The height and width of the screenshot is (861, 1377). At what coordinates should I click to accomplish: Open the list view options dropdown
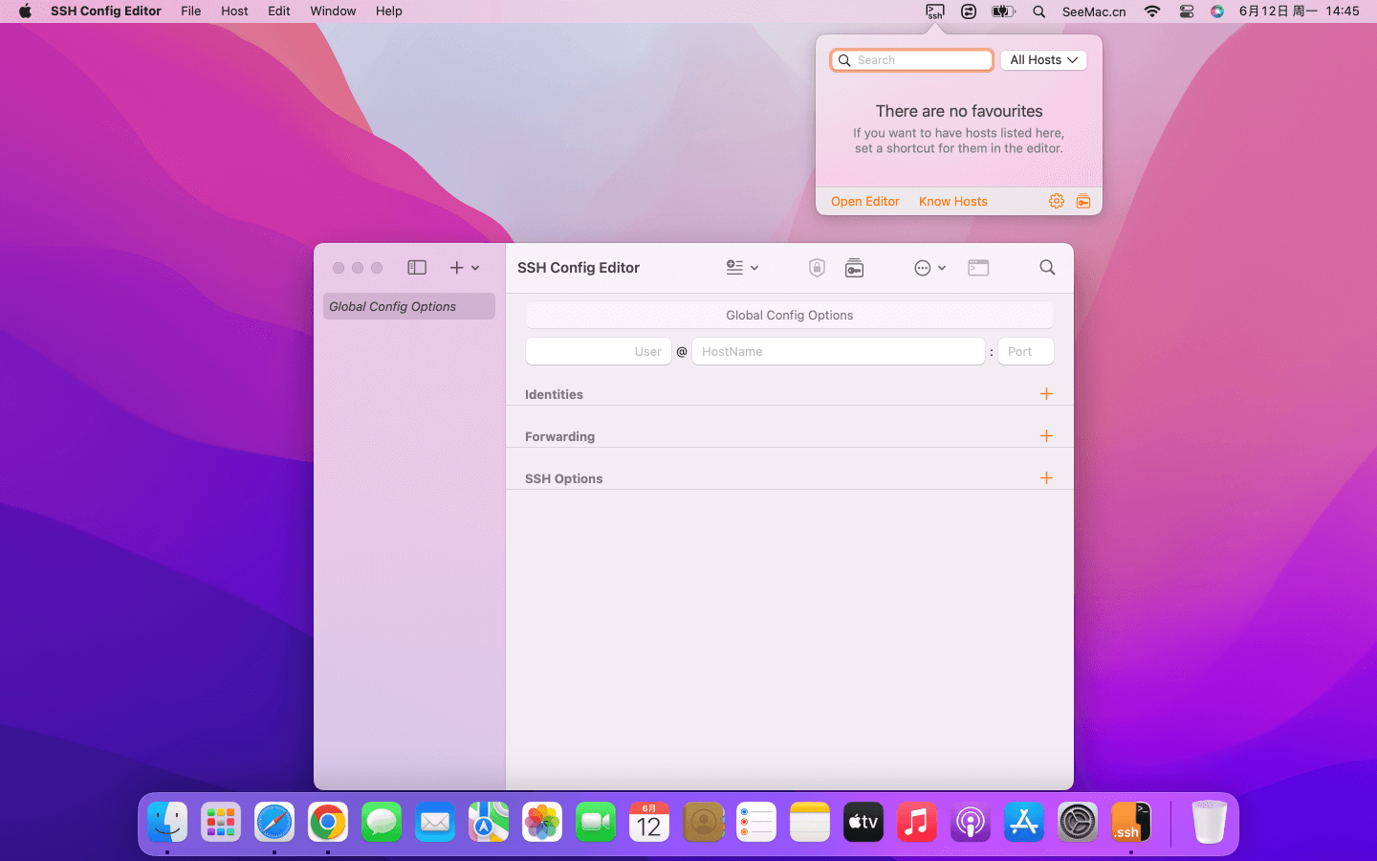tap(741, 268)
